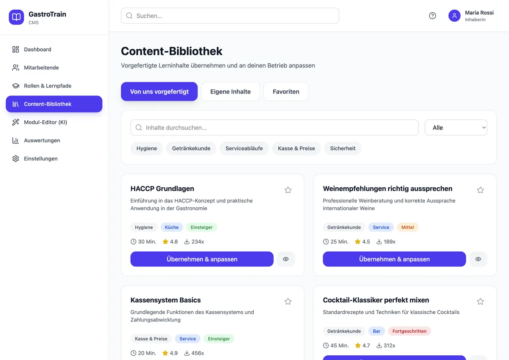The width and height of the screenshot is (509, 360).
Task: Favorite the HACCP Grundlagen module star
Action: (x=288, y=190)
